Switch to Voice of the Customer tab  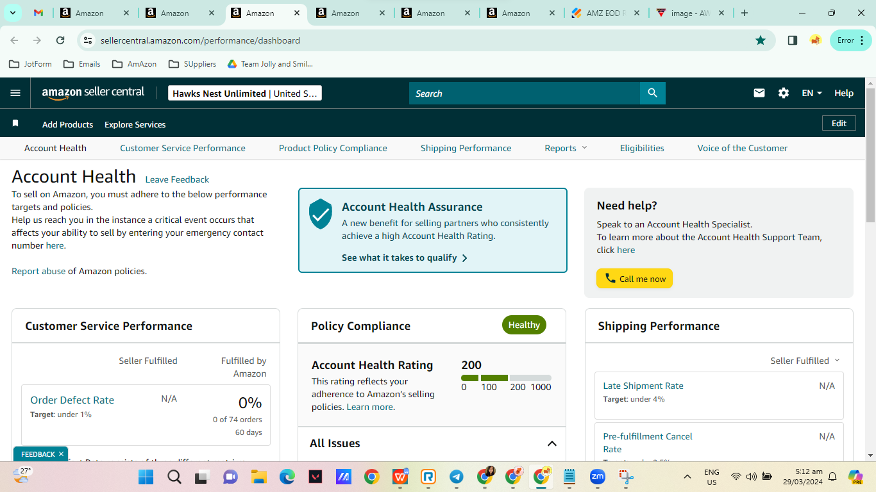[743, 148]
